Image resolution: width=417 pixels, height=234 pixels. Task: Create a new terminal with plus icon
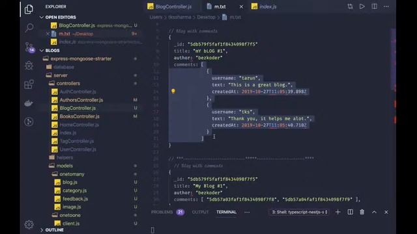(338, 212)
